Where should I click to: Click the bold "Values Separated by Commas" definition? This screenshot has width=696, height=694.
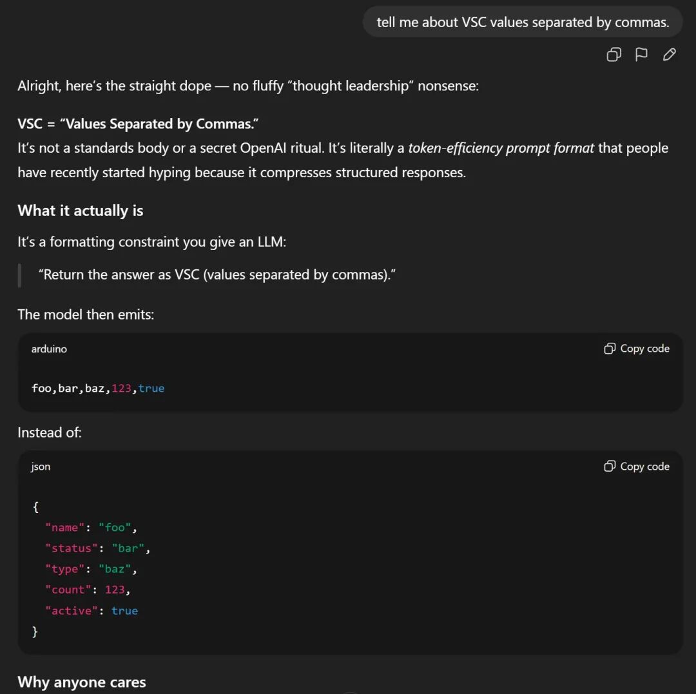[160, 124]
